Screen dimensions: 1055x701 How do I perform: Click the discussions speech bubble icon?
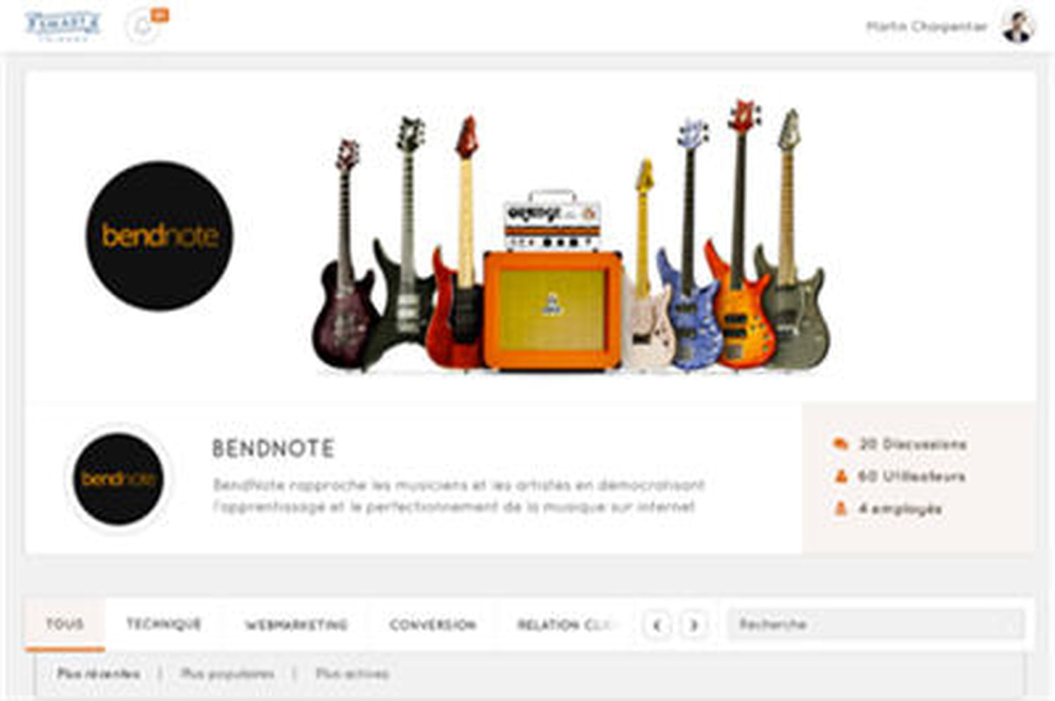point(840,444)
